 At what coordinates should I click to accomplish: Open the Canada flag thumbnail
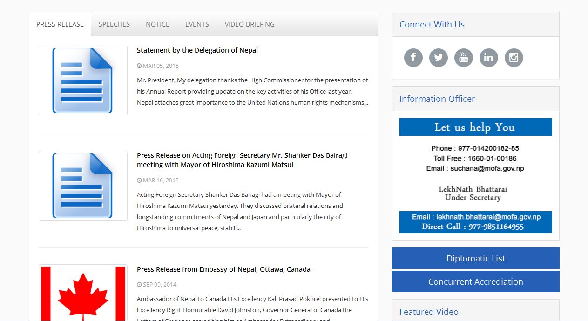click(83, 293)
